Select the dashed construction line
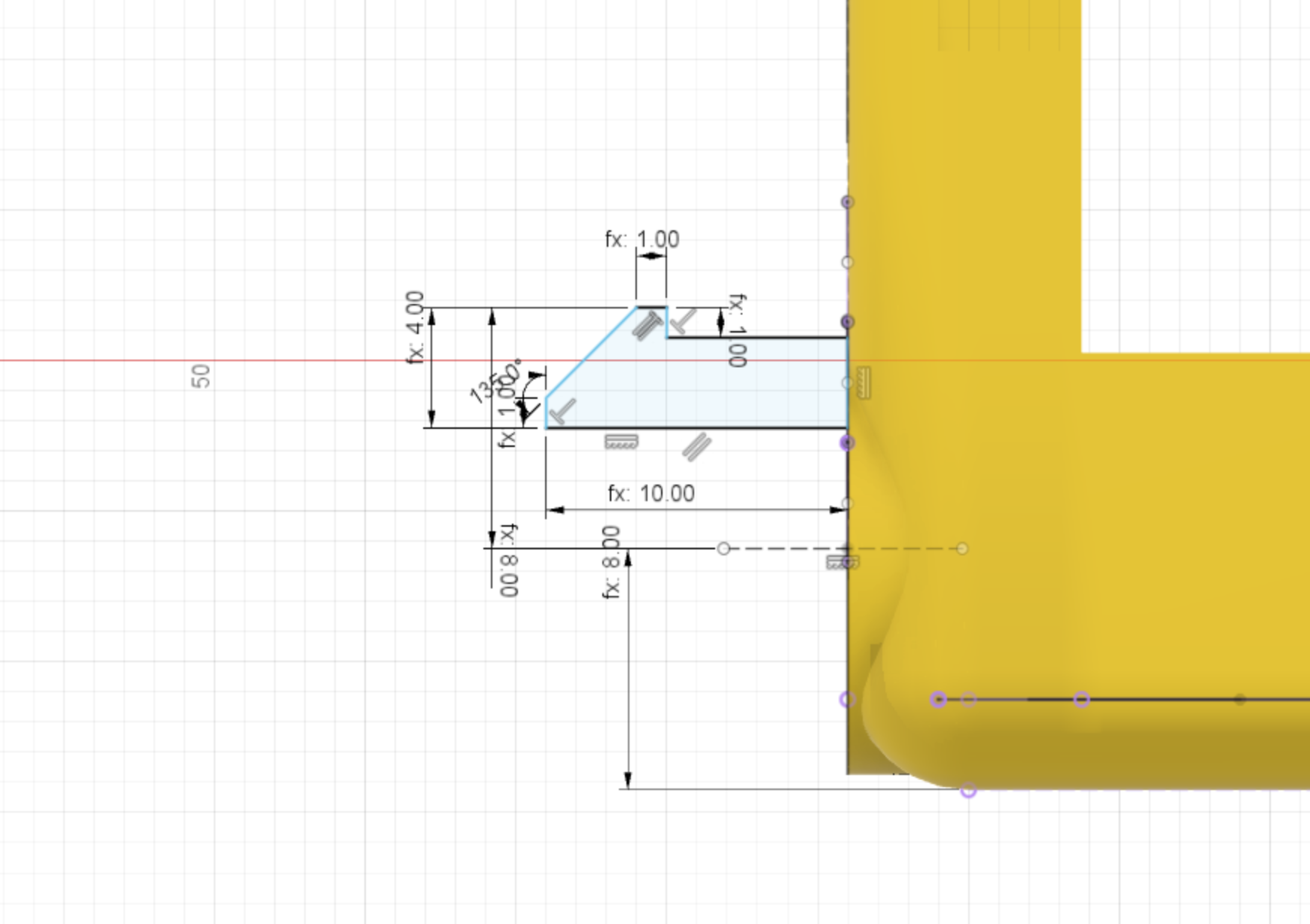The height and width of the screenshot is (924, 1310). tap(842, 549)
